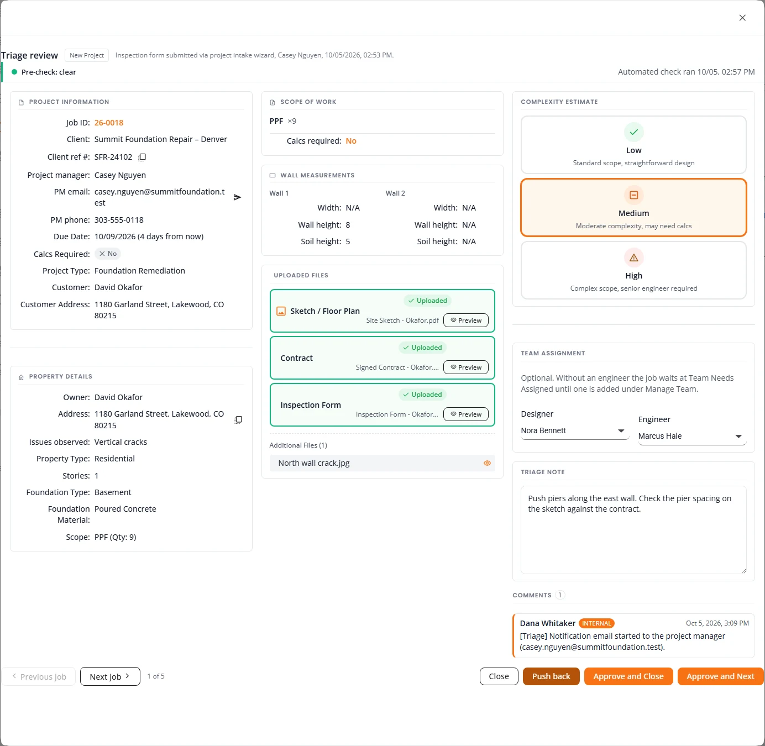Screen dimensions: 765x746
Task: Click into the Triage Note text area
Action: 633,530
